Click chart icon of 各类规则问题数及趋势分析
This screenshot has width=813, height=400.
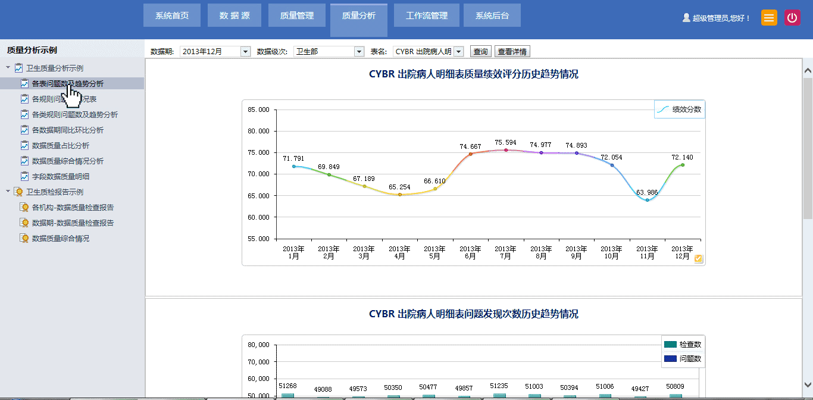tap(24, 114)
